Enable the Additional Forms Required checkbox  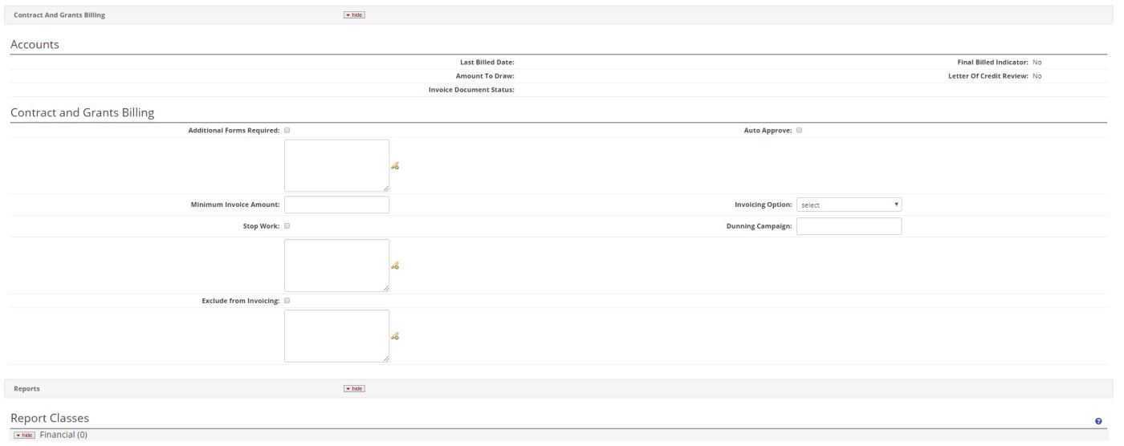pyautogui.click(x=287, y=130)
